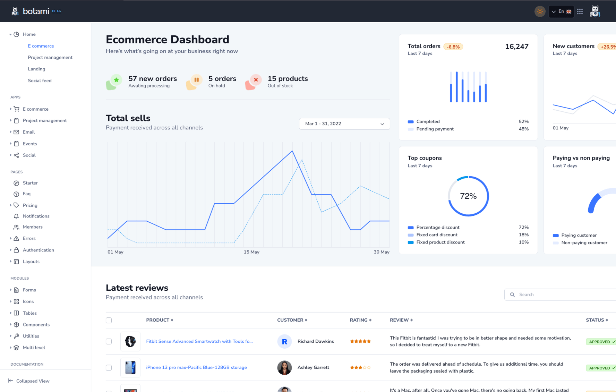Click the robot user avatar icon

click(595, 11)
